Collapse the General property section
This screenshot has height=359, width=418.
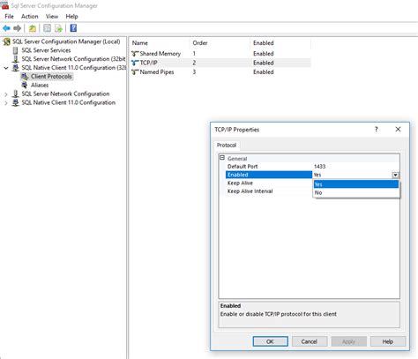point(222,158)
